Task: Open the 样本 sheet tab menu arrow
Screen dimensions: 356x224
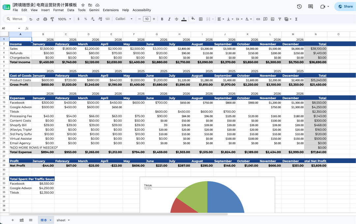Action: [50, 220]
